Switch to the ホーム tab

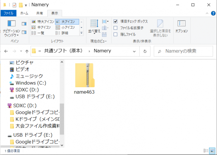[24, 13]
